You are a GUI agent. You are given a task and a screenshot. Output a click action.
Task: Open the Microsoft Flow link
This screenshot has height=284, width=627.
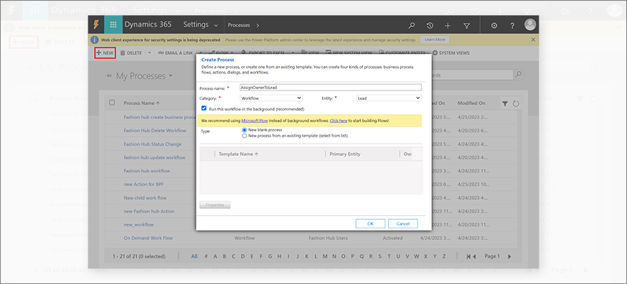click(x=254, y=120)
